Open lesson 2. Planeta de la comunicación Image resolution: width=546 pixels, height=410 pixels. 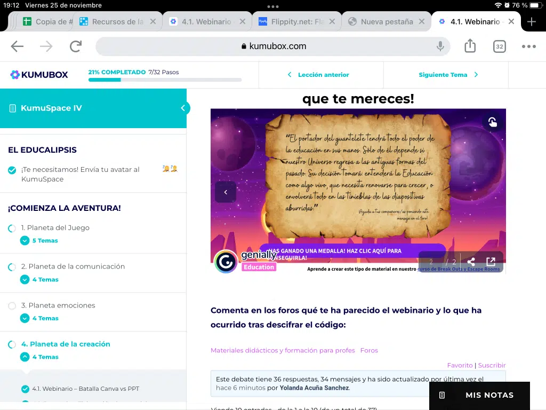coord(73,266)
